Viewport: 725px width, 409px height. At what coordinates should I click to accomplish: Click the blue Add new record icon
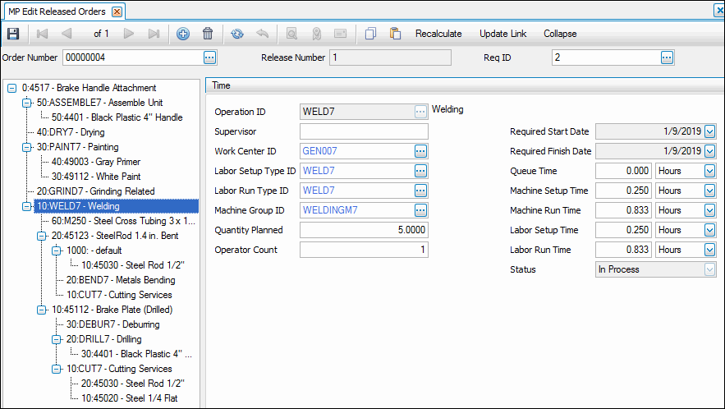click(183, 34)
